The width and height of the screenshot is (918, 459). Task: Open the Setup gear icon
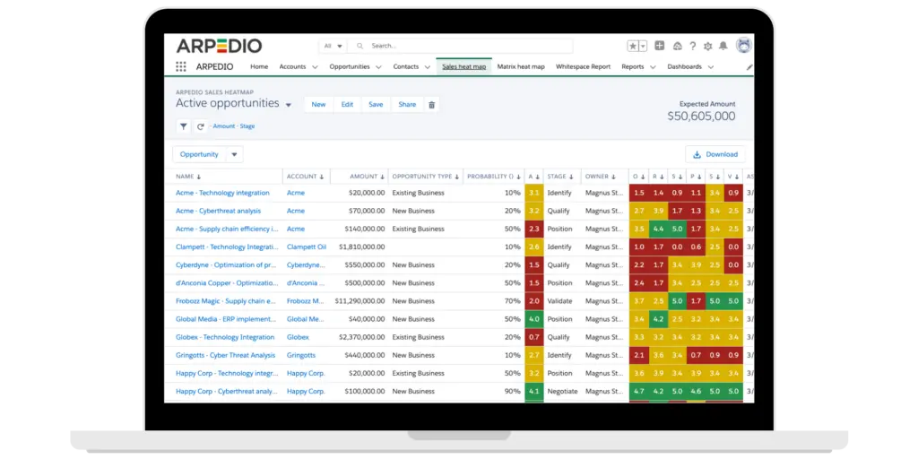[x=708, y=46]
